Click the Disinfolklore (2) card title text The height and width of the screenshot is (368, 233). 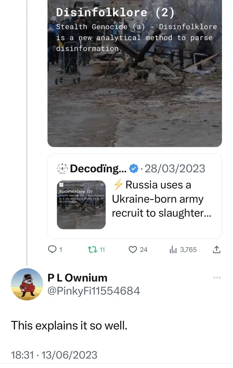[x=115, y=12]
